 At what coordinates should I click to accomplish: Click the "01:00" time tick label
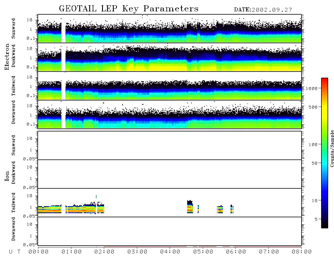coord(72,252)
